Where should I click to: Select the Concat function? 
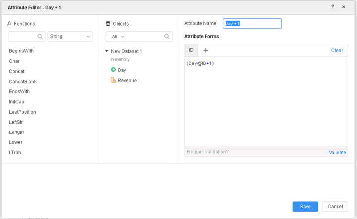[17, 71]
